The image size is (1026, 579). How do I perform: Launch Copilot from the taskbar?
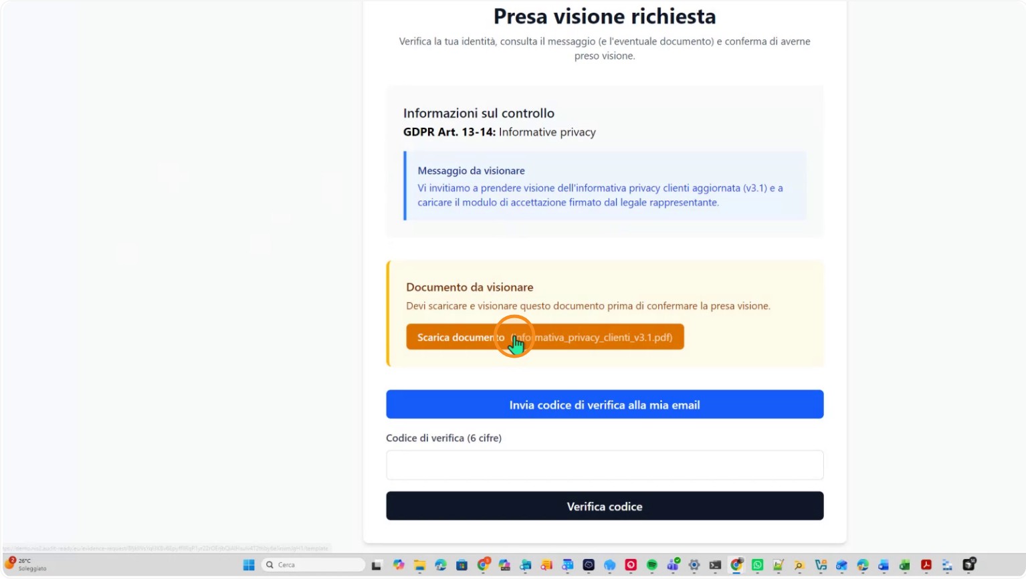coord(399,565)
